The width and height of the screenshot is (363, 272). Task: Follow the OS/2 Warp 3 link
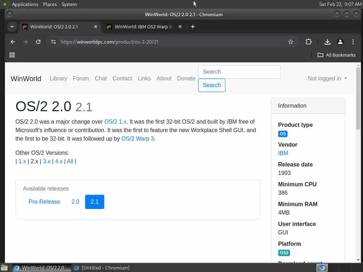[x=138, y=138]
